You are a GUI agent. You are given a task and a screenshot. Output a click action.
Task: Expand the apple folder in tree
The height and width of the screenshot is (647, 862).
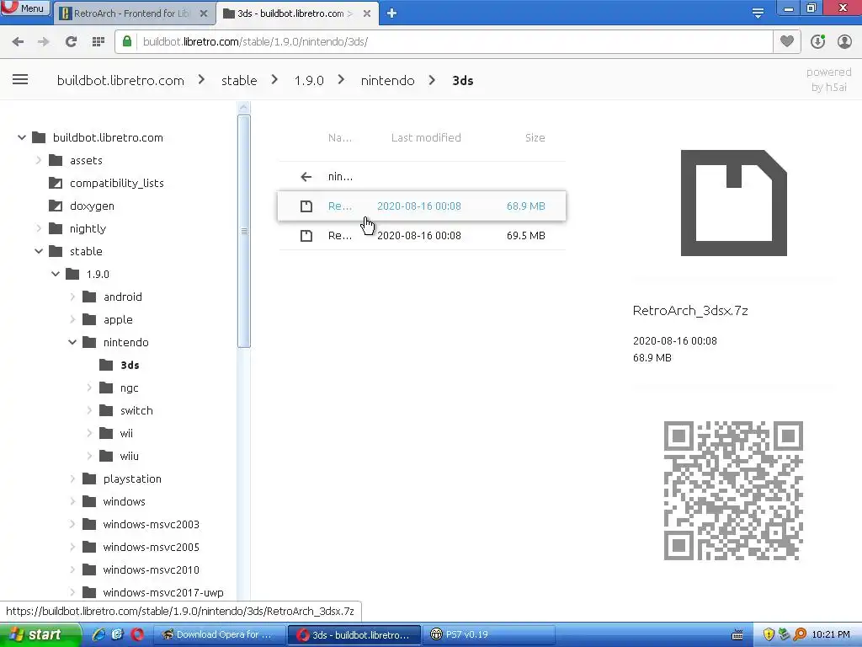click(72, 319)
